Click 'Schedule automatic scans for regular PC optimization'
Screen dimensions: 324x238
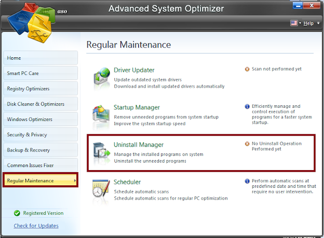pyautogui.click(x=171, y=199)
